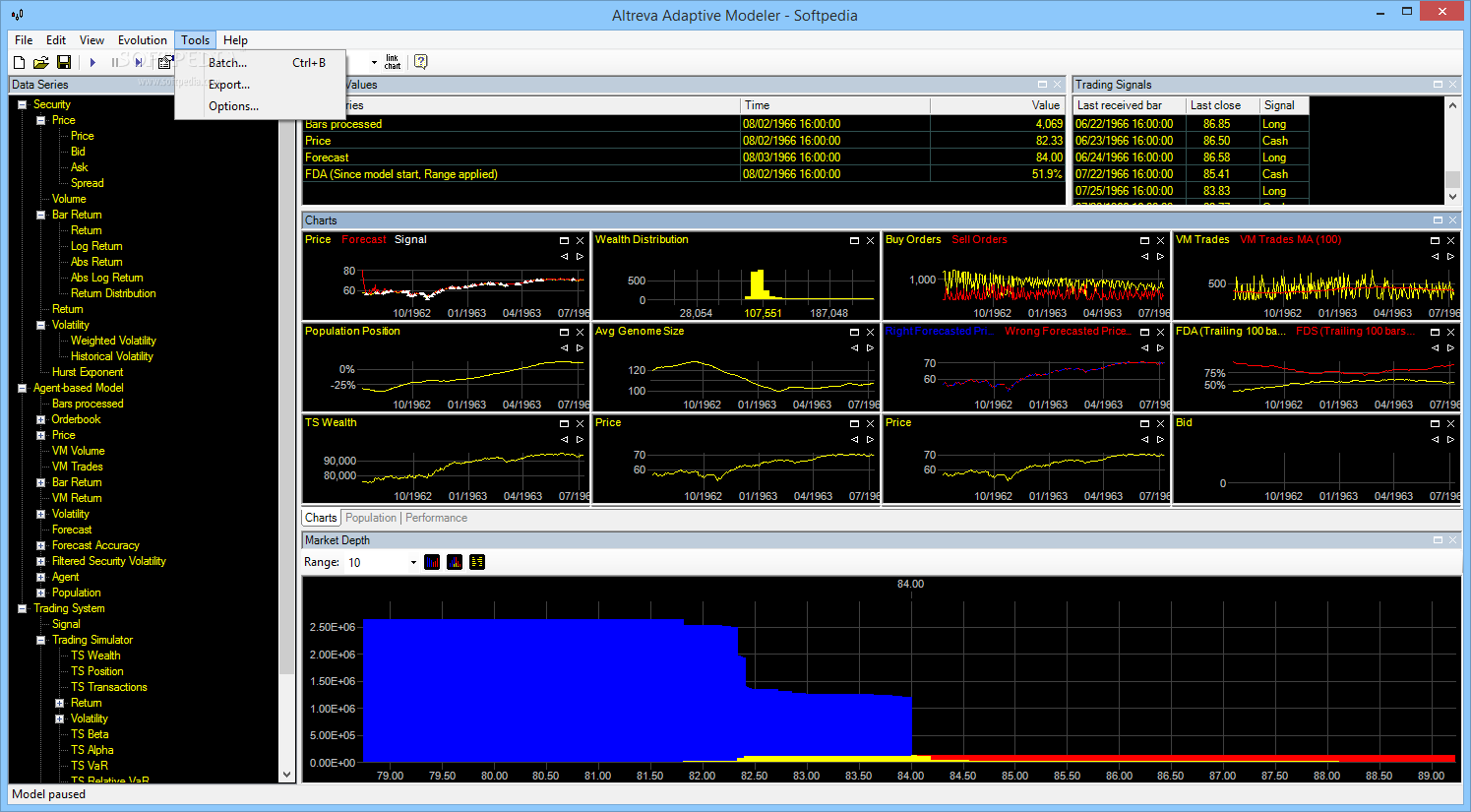Maximize the Trading Signals panel

click(1438, 85)
